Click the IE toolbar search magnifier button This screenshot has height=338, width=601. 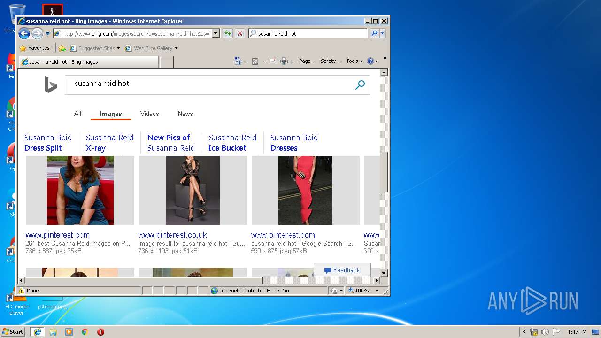374,33
